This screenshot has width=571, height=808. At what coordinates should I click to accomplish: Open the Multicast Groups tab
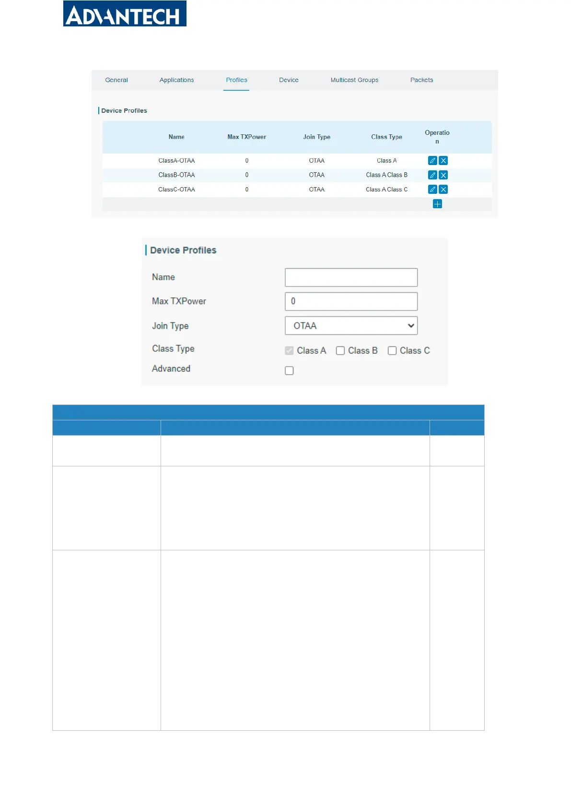click(x=354, y=80)
